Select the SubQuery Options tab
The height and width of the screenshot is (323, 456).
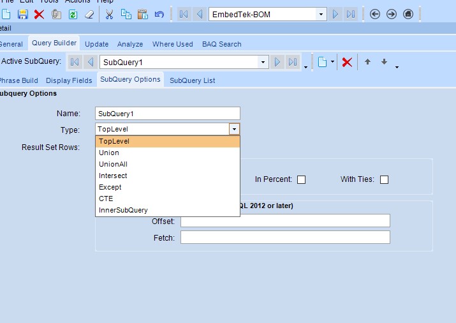point(130,79)
